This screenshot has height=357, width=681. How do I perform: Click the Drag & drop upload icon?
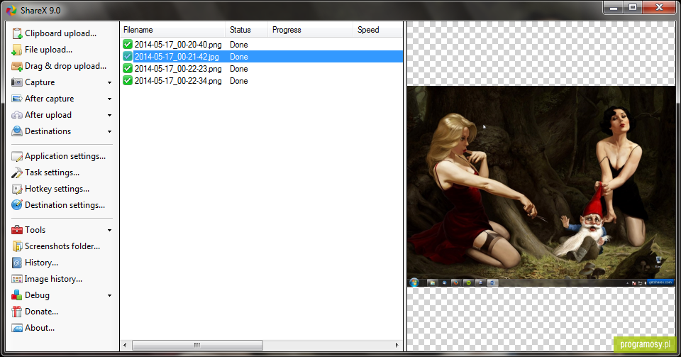coord(17,66)
